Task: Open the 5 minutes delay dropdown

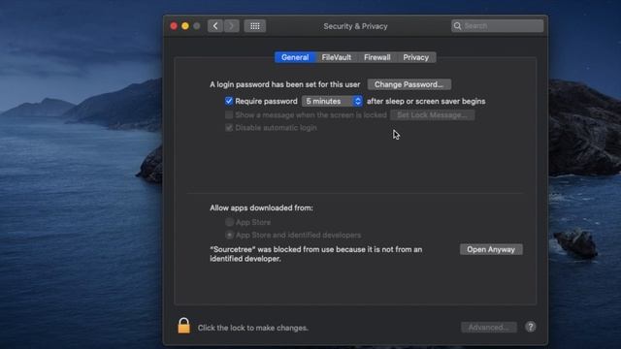Action: point(332,101)
